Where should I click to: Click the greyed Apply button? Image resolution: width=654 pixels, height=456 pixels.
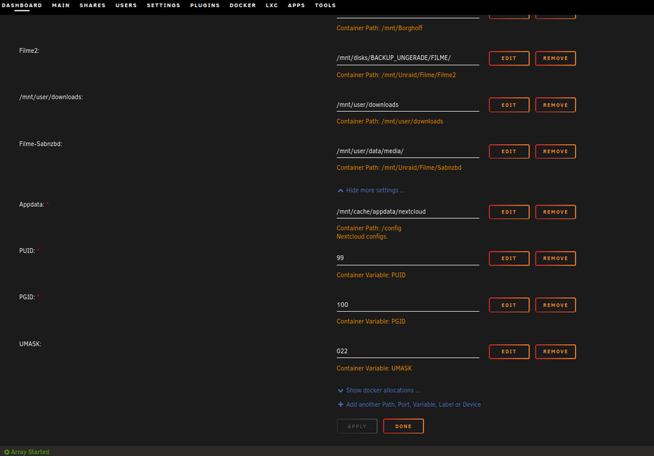357,427
